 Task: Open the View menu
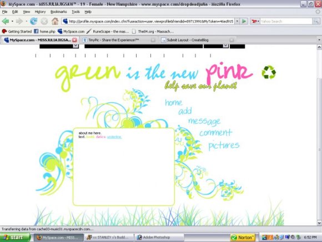[x=26, y=12]
